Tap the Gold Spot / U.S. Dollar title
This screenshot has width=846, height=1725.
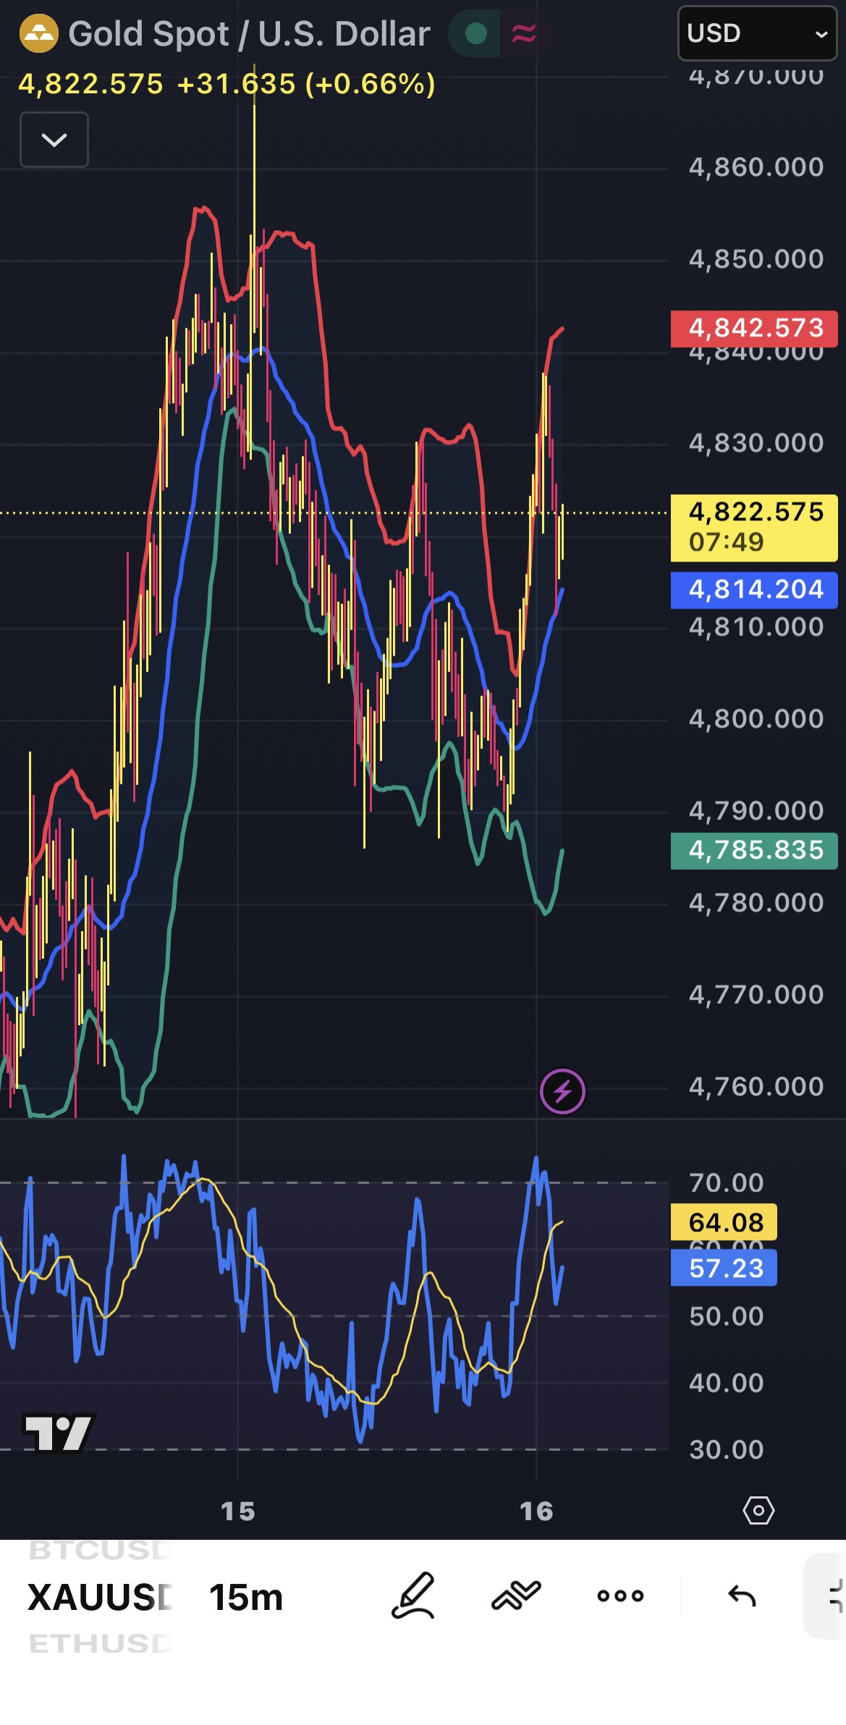point(249,34)
